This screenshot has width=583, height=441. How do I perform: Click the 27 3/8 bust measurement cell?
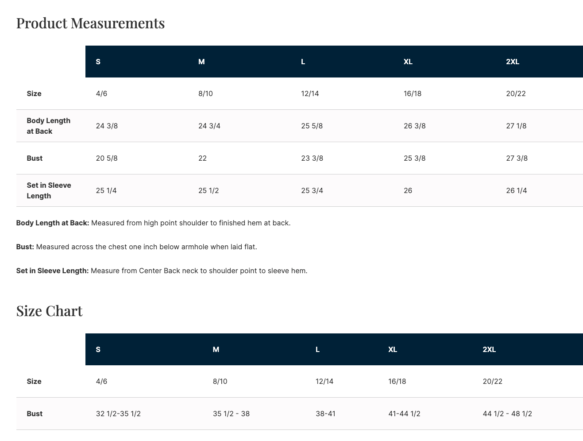pos(517,158)
